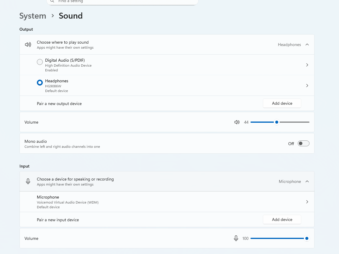This screenshot has width=339, height=254.
Task: Open Digital Audio (S/PDIF) properties chevron
Action: click(x=307, y=65)
